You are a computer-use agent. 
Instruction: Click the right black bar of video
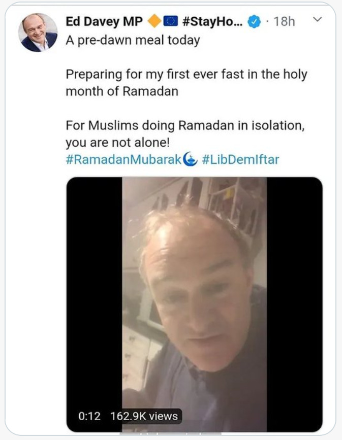click(x=295, y=304)
